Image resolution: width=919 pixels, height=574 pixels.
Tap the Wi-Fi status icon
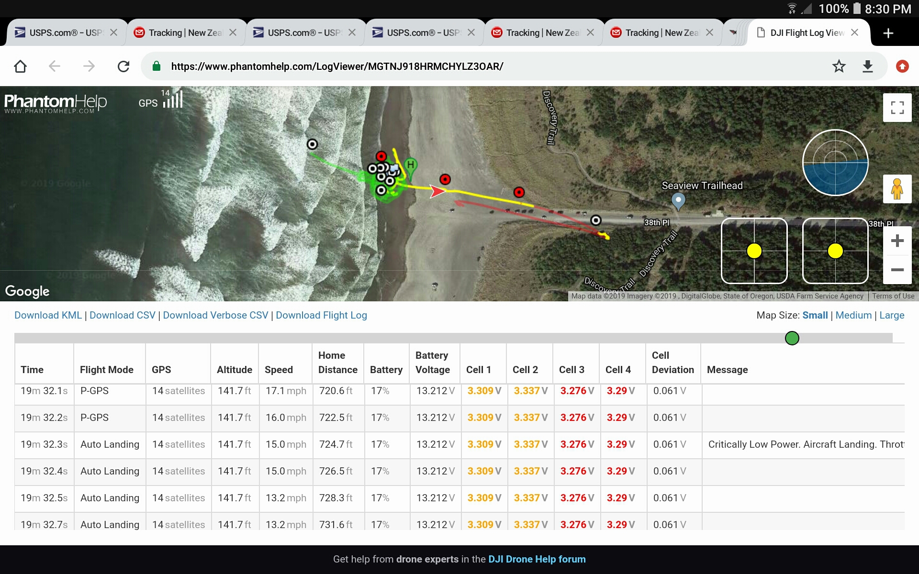(792, 9)
